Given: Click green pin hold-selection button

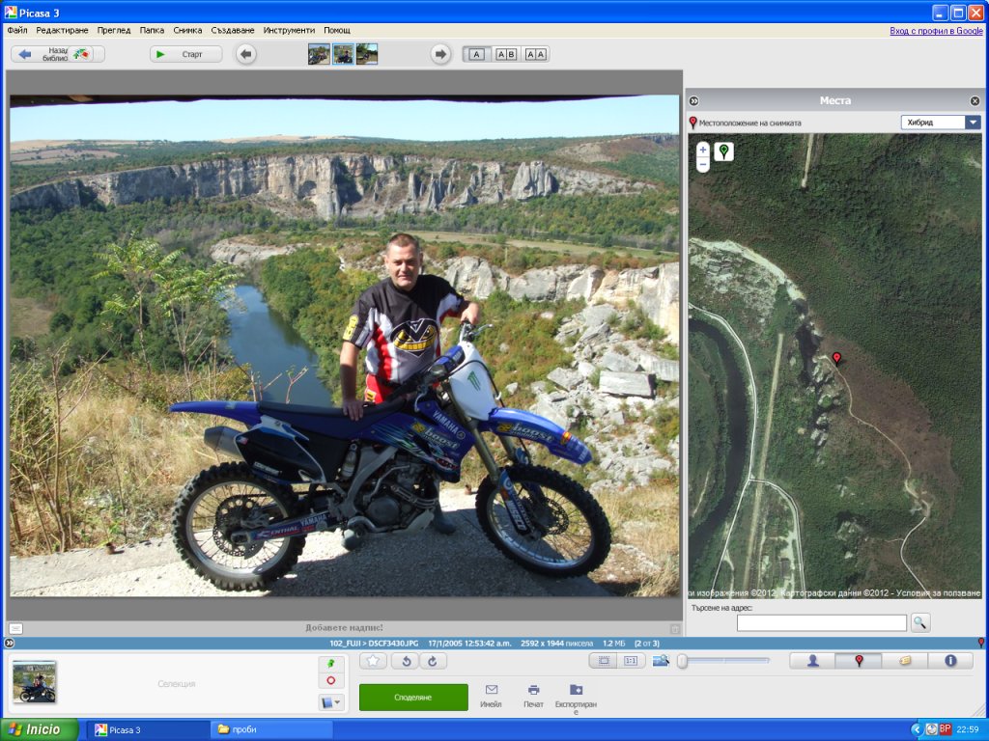Looking at the screenshot, I should point(331,664).
